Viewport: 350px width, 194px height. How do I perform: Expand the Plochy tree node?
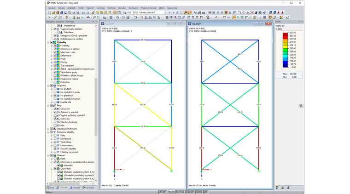tap(52, 63)
